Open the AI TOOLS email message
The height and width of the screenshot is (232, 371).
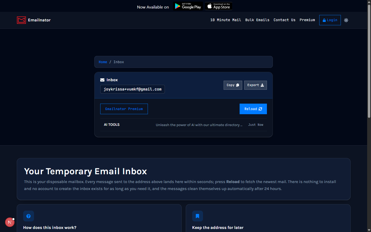click(183, 125)
